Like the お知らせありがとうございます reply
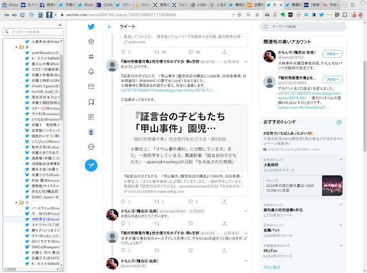This screenshot has width=367, height=273. pos(191,223)
